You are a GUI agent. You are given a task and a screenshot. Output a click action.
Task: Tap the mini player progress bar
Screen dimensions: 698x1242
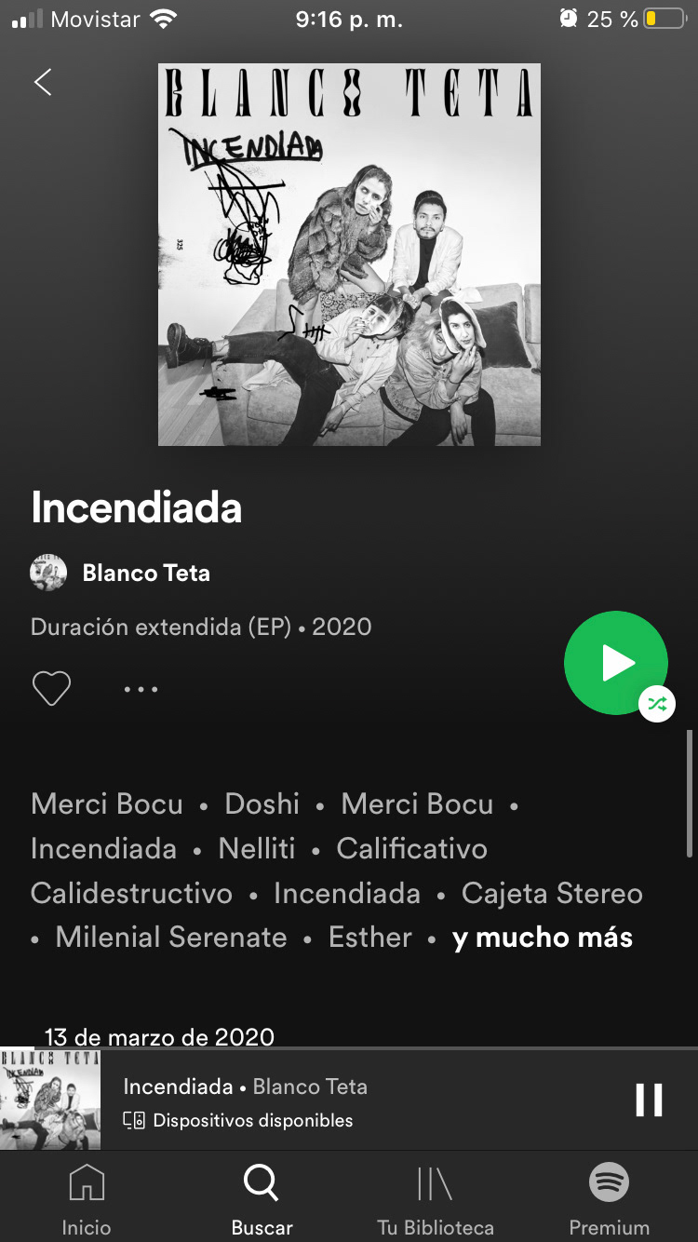click(x=349, y=1048)
